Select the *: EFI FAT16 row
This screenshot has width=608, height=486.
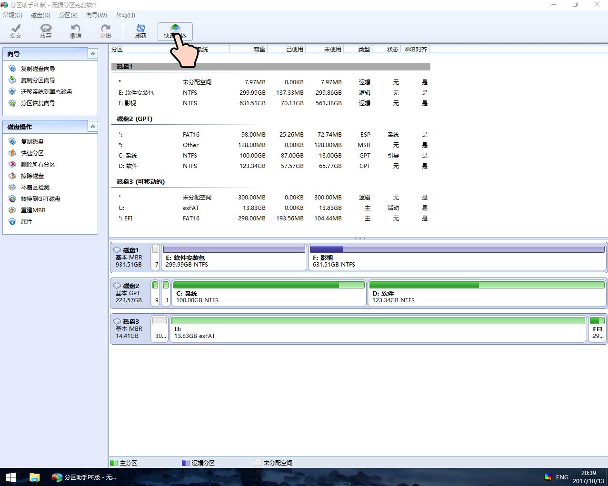pyautogui.click(x=271, y=218)
